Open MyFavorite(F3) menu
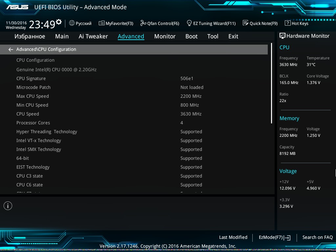Screen dimensions: 336x252 coord(116,23)
